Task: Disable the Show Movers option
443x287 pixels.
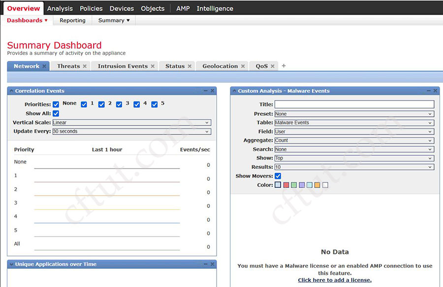Action: [x=278, y=176]
